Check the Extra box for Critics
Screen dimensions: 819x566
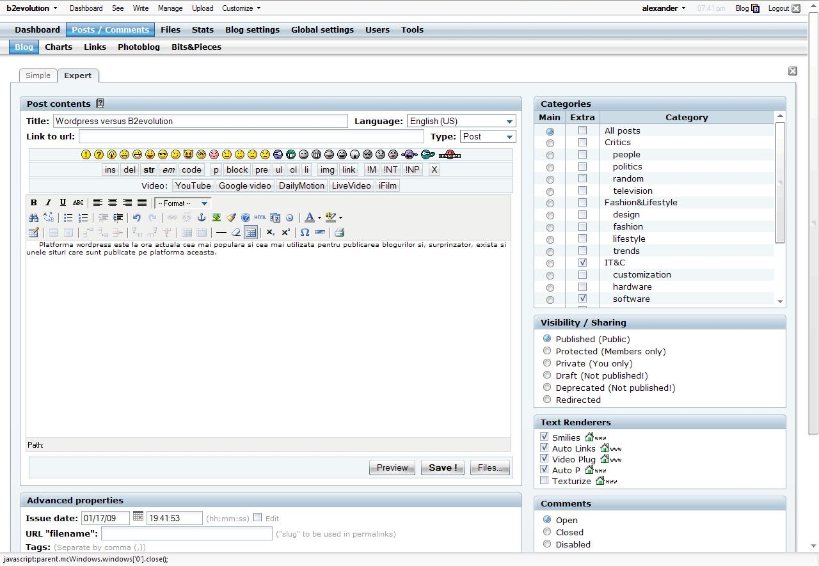click(x=582, y=142)
